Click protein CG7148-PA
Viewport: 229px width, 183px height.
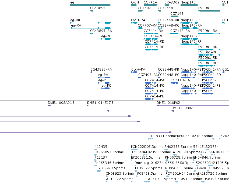(x=180, y=80)
